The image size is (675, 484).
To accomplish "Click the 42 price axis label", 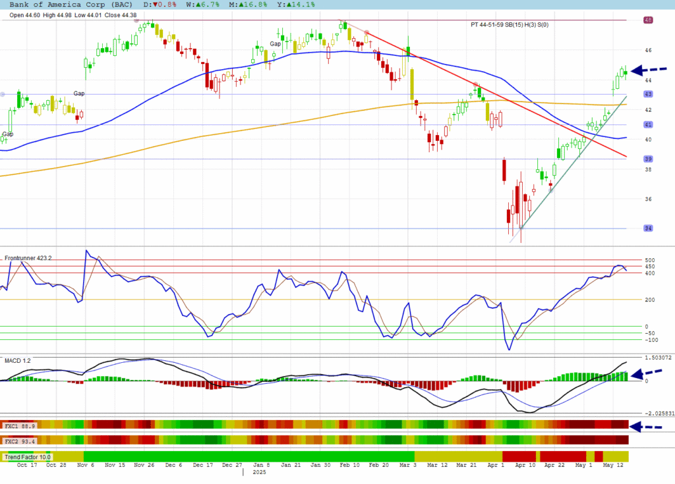I will [648, 110].
